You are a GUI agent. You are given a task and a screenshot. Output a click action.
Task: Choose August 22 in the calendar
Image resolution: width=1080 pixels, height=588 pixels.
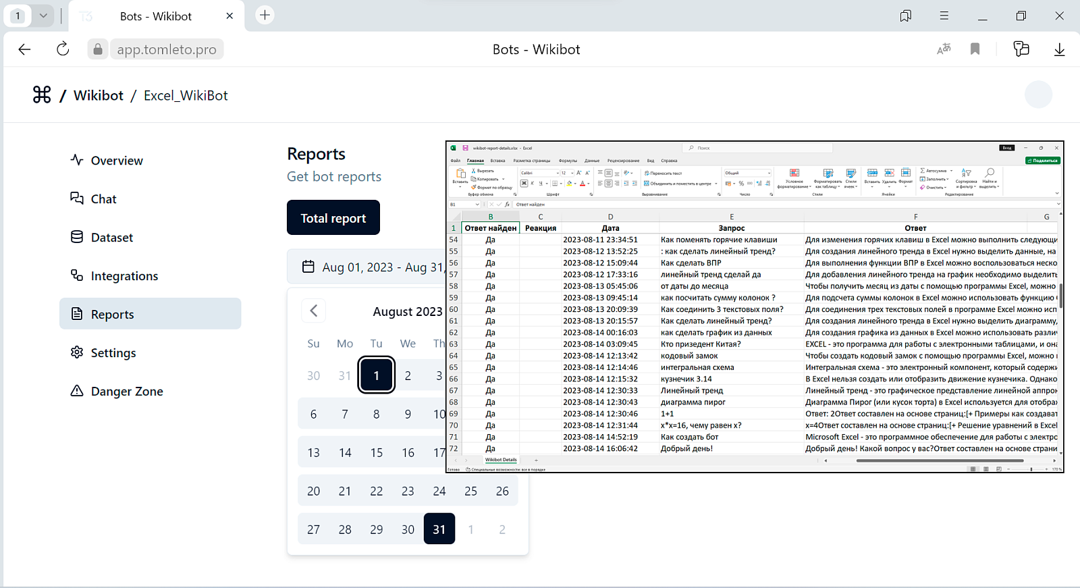pyautogui.click(x=377, y=491)
